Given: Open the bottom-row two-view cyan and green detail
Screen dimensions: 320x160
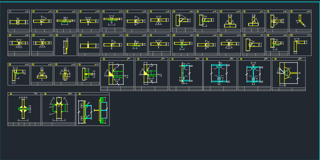Looking at the screenshot, I should pos(93,109).
